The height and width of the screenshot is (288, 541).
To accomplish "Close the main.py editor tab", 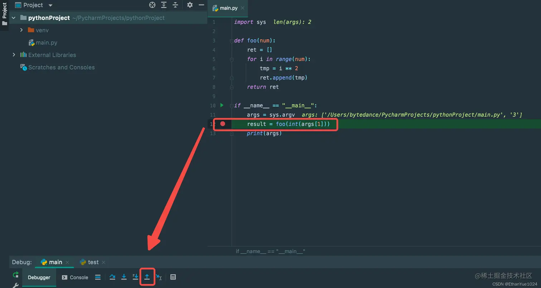I will tap(243, 8).
